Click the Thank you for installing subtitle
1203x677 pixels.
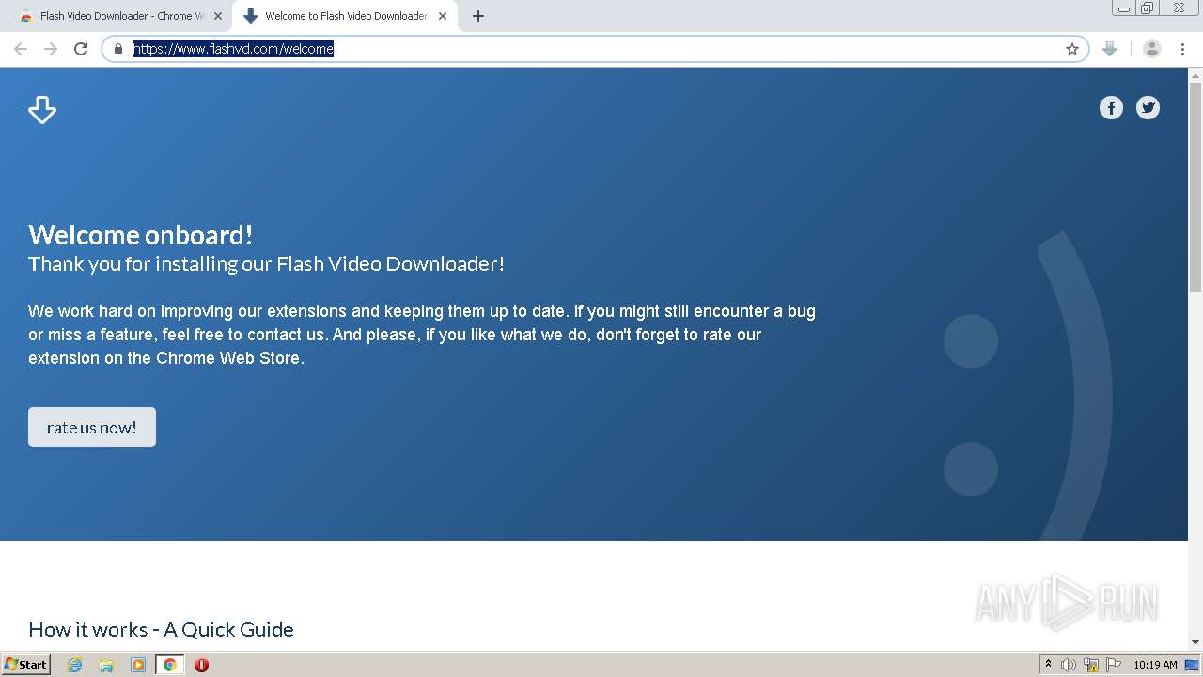click(266, 264)
